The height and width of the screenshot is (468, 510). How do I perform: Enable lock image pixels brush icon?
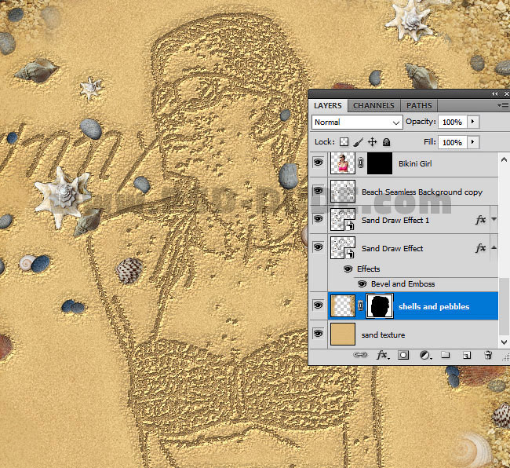coord(358,142)
